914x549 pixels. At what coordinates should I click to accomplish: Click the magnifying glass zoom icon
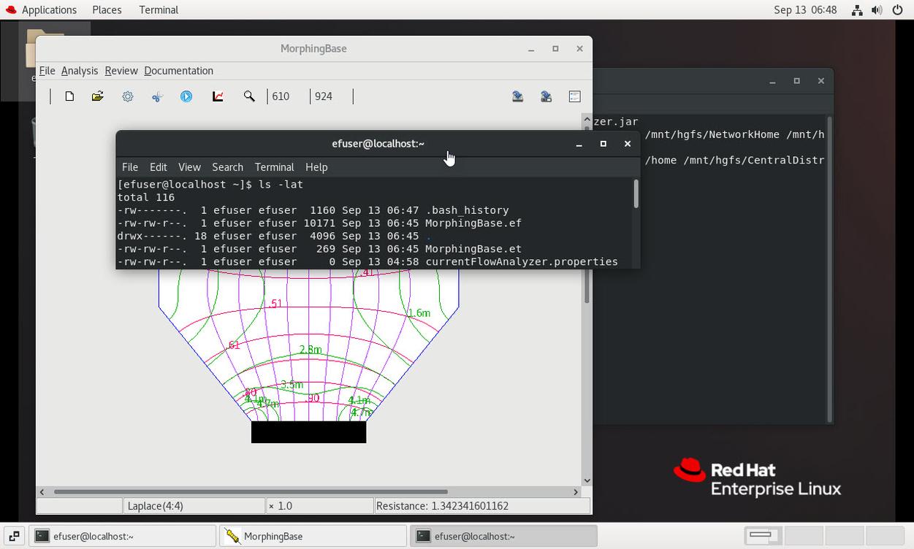[x=249, y=96]
